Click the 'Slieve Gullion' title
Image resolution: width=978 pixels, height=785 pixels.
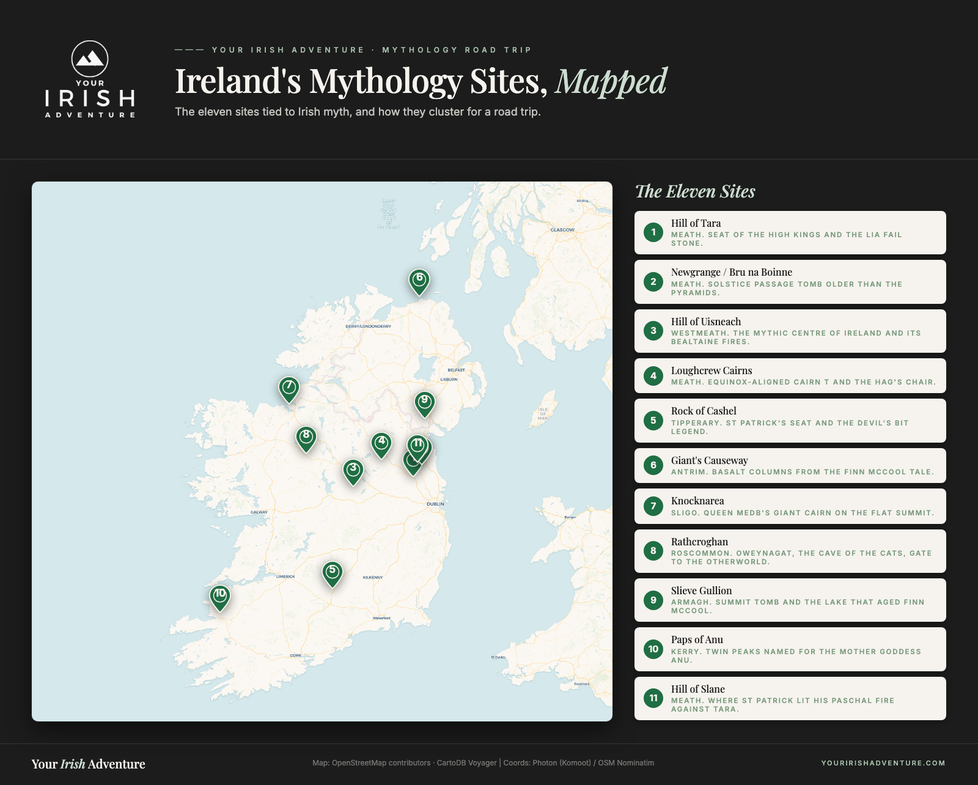pos(701,591)
